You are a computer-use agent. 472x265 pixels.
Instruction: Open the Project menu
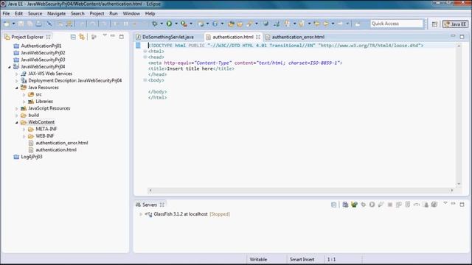[x=97, y=13]
